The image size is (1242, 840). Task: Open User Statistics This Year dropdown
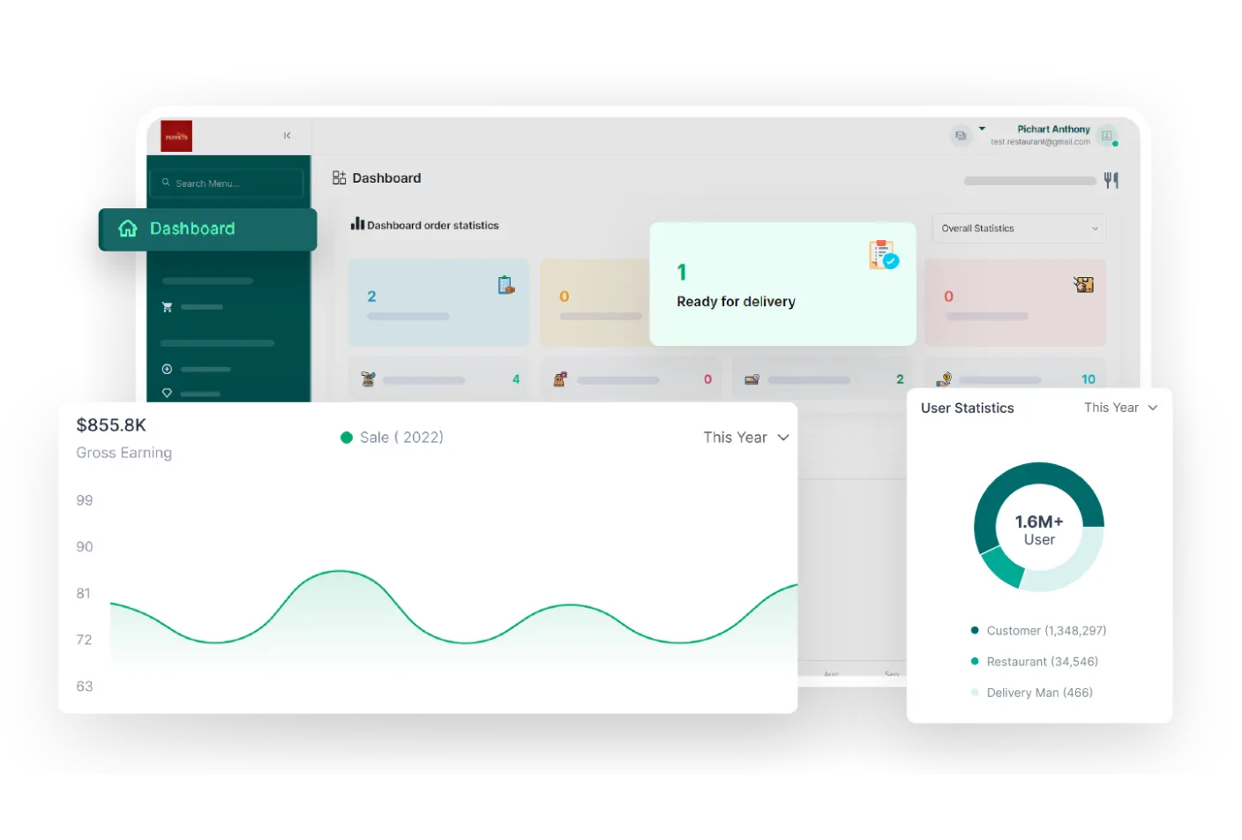(x=1120, y=408)
